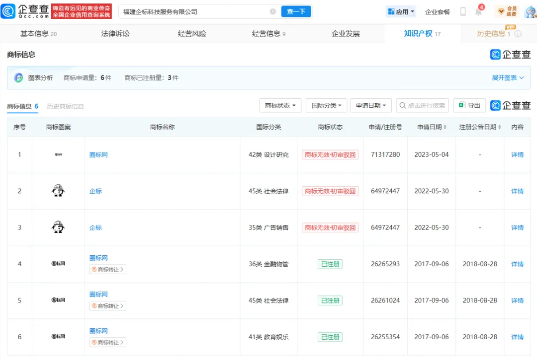Open trademark image for 26255354 row
The image size is (537, 362).
tap(58, 336)
